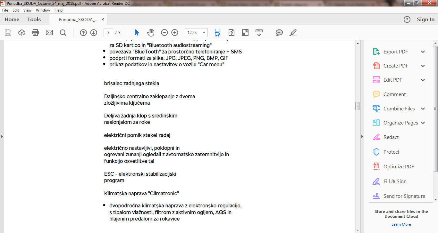Expand the left navigation pane arrow

point(2,136)
